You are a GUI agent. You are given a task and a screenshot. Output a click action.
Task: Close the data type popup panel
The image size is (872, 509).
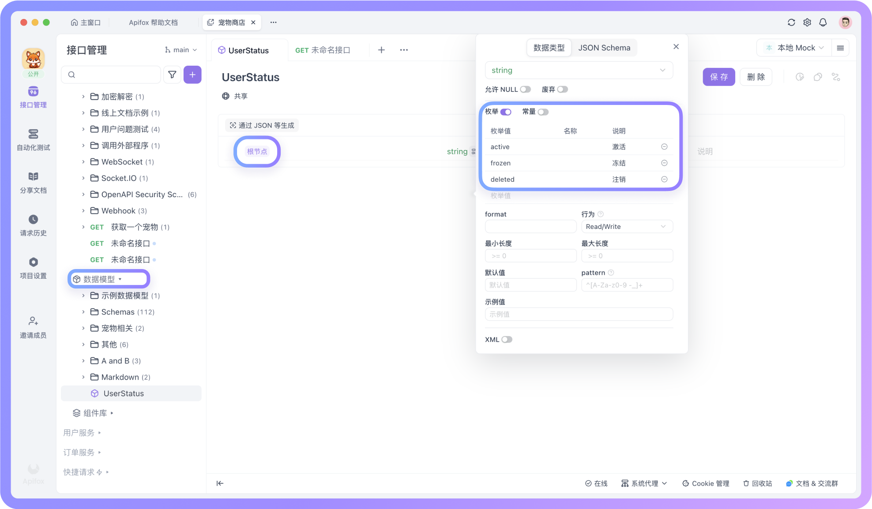tap(676, 47)
